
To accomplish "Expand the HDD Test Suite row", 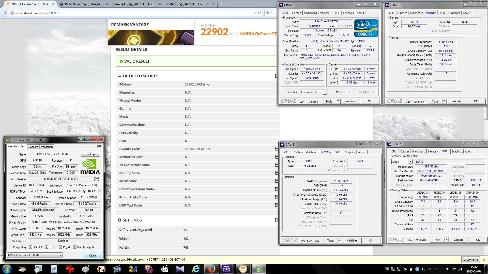I will [277, 205].
